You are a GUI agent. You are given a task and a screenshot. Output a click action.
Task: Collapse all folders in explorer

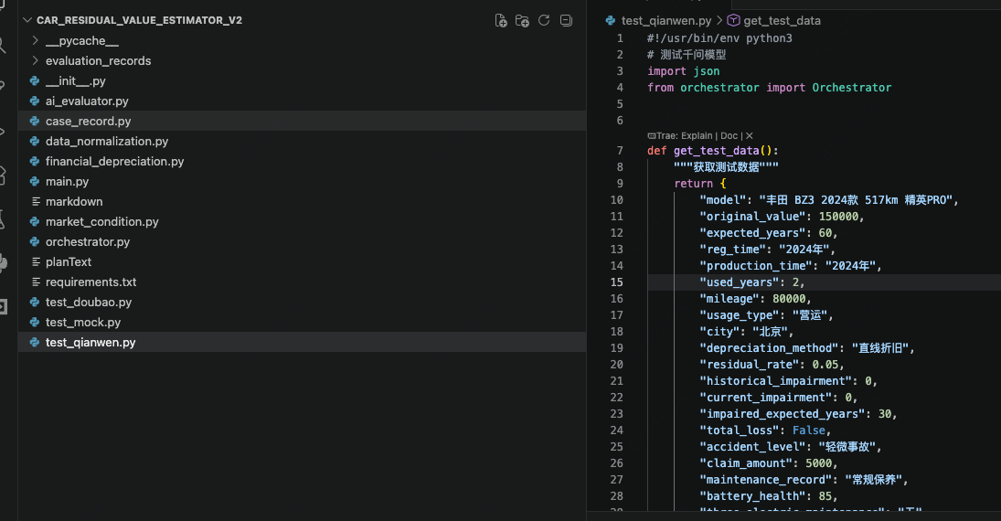pyautogui.click(x=566, y=20)
